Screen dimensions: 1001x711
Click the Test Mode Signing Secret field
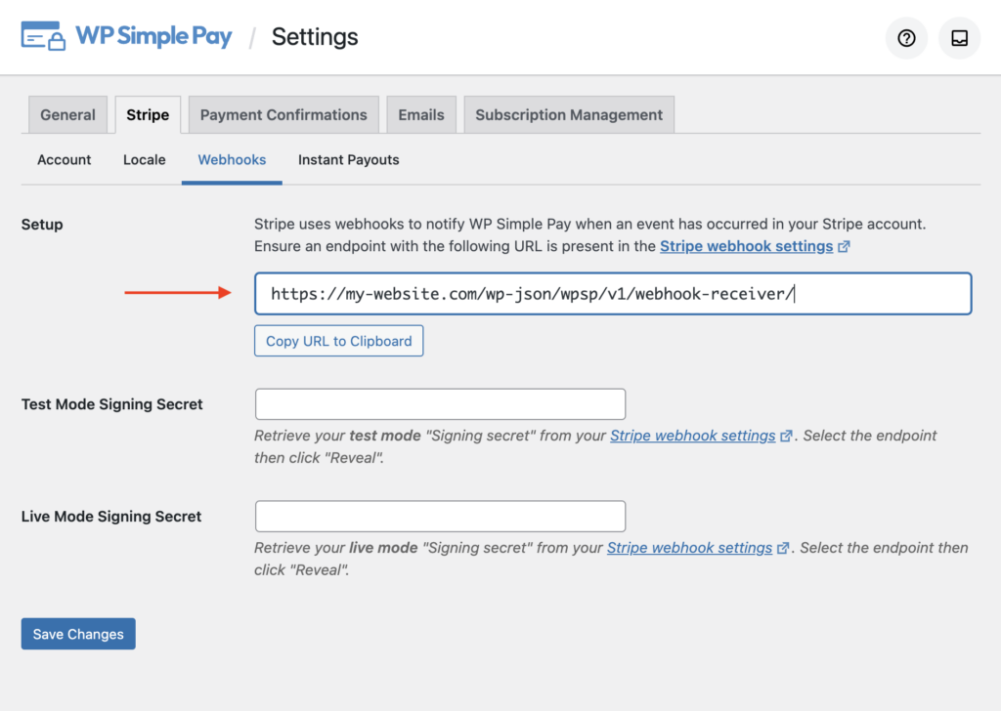(x=440, y=404)
